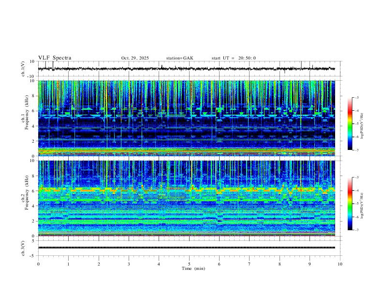Click the "4" tick on ch.2 frequency axis
This screenshot has height=296, width=383.
[34, 206]
